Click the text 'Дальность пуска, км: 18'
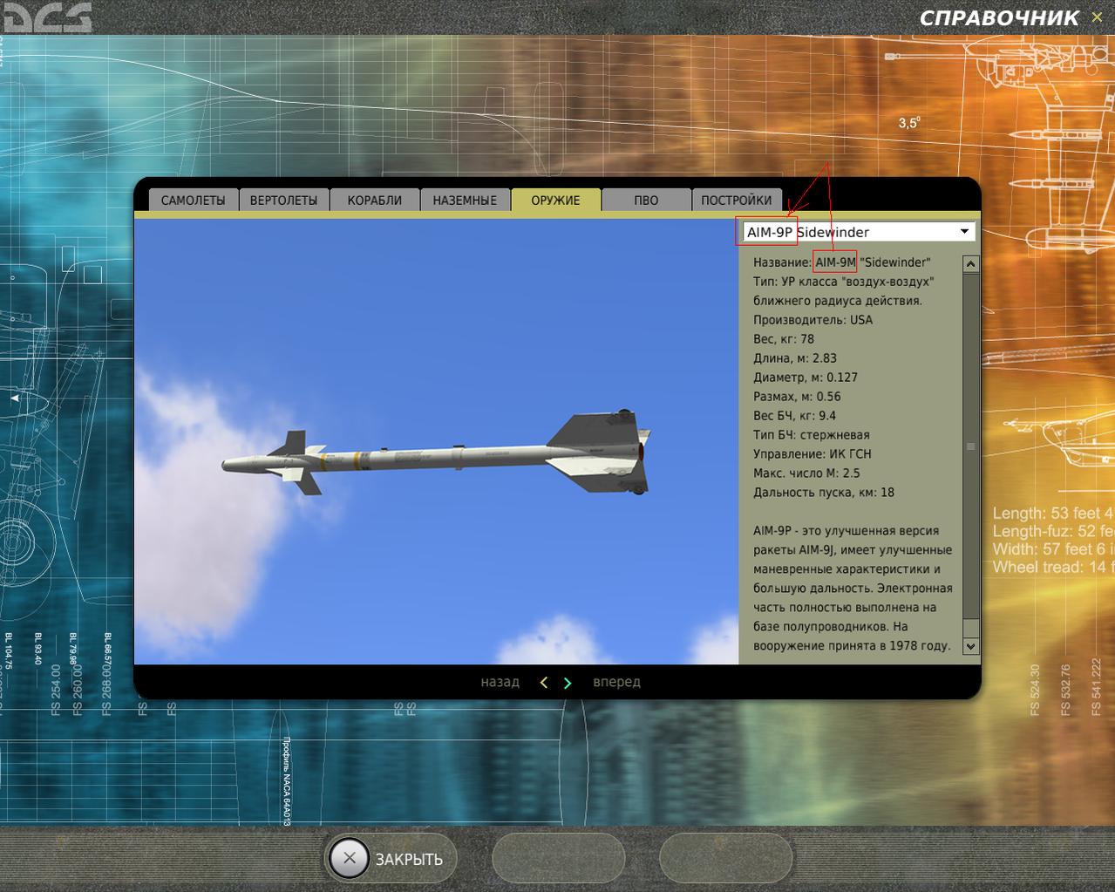The height and width of the screenshot is (892, 1115). (824, 493)
